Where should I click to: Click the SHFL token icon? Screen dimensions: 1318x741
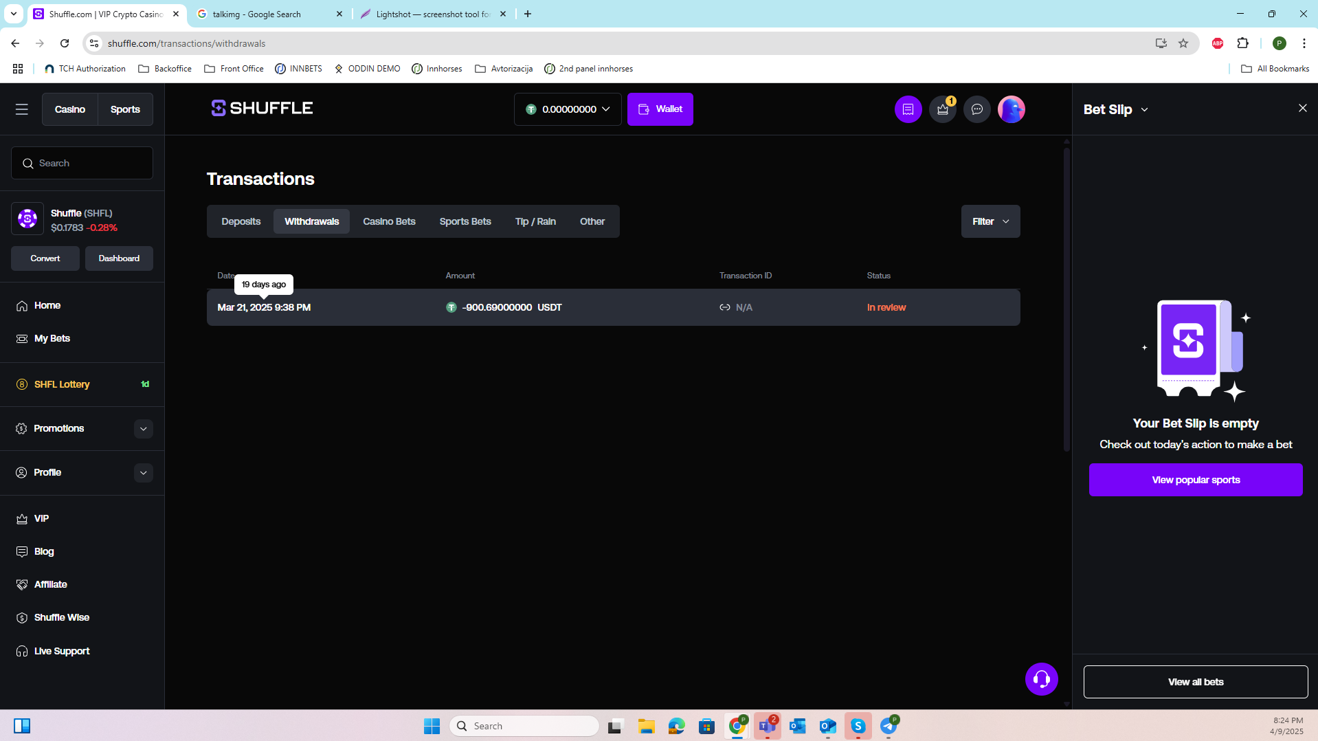(27, 219)
